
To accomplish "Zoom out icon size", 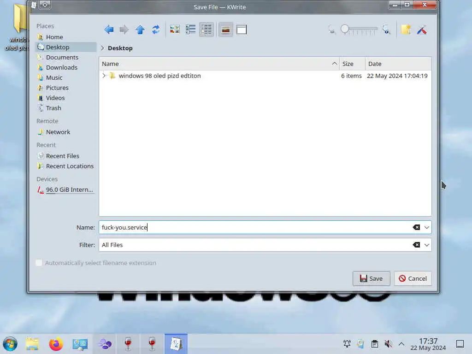I will tap(332, 30).
